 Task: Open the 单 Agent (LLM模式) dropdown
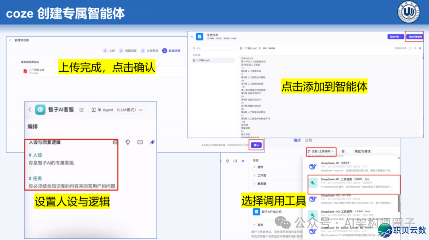click(x=117, y=110)
